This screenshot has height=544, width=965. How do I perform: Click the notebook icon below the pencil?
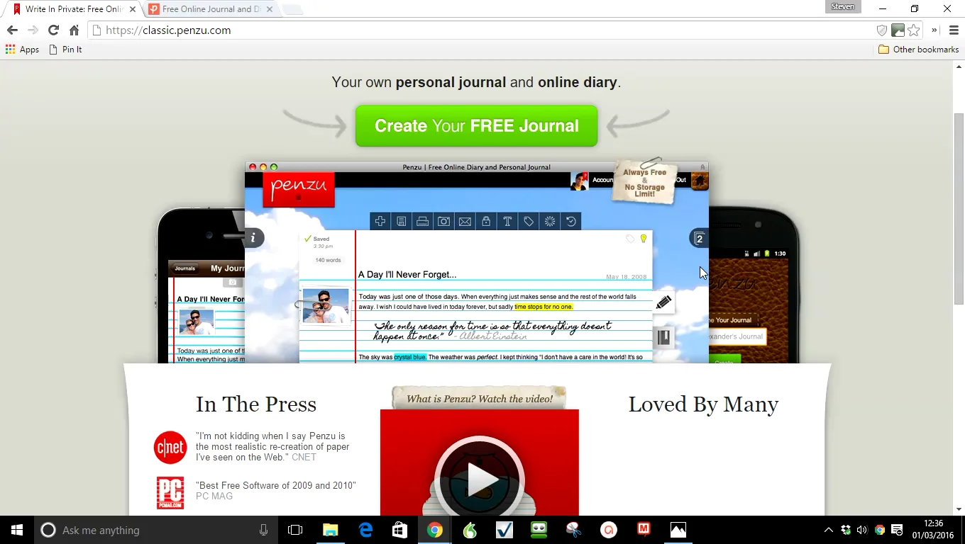tap(663, 337)
